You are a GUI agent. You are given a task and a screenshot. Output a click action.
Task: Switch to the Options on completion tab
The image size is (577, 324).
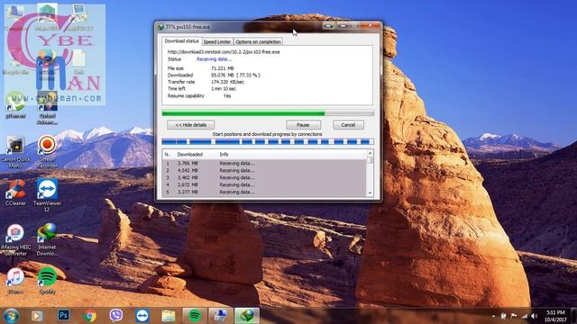pos(258,42)
